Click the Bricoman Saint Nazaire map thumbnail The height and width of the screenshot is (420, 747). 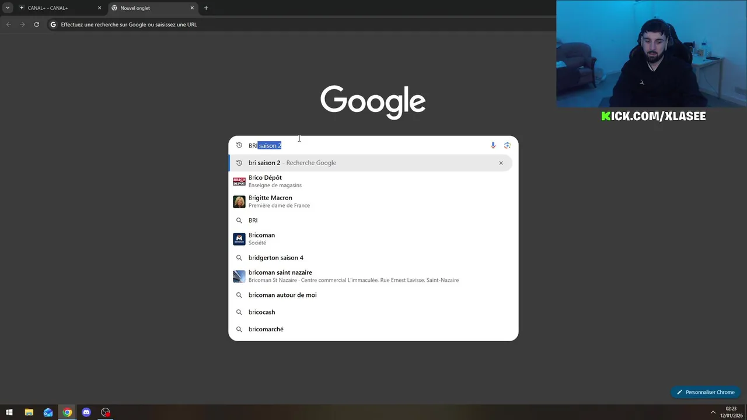click(239, 276)
